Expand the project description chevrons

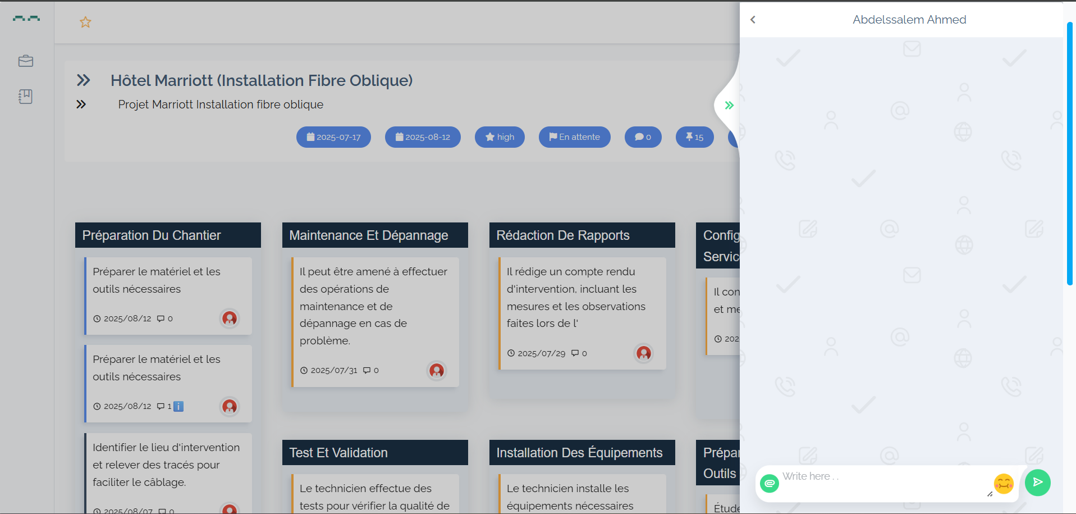[x=81, y=104]
